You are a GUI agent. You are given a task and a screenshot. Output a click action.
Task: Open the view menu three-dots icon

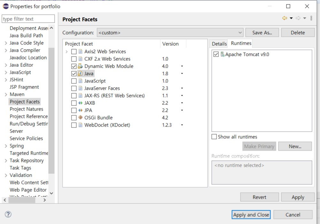click(311, 18)
